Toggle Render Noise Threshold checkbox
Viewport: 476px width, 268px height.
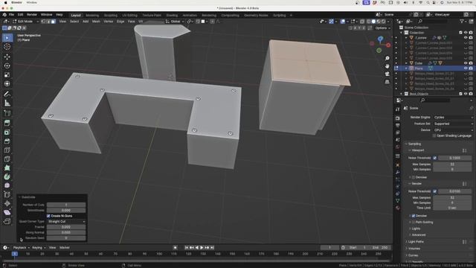pos(434,191)
